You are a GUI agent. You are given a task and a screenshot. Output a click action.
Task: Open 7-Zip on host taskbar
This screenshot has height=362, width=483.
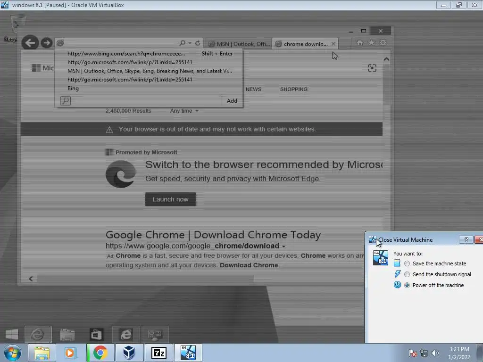[158, 353]
